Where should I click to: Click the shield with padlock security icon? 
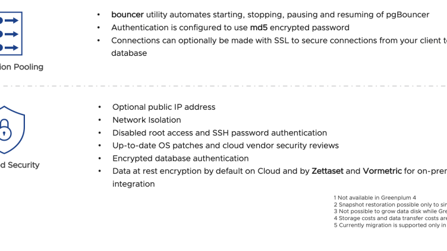(x=8, y=131)
